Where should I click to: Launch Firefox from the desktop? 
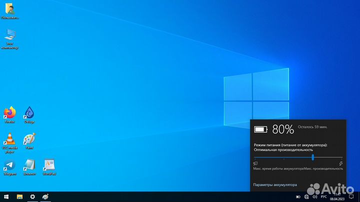coord(9,115)
